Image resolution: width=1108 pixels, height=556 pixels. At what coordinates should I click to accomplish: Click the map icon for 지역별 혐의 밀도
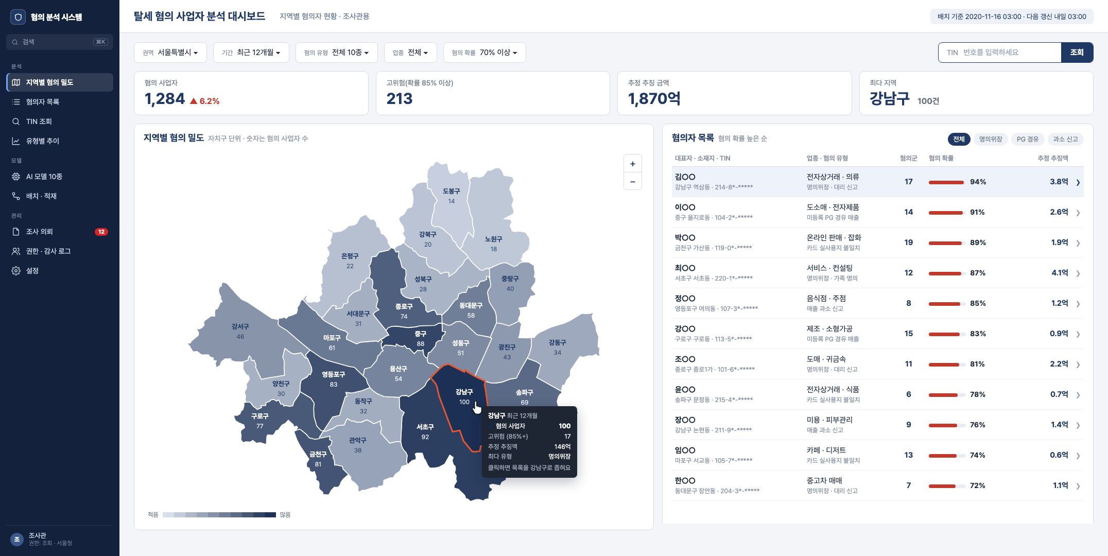click(16, 82)
